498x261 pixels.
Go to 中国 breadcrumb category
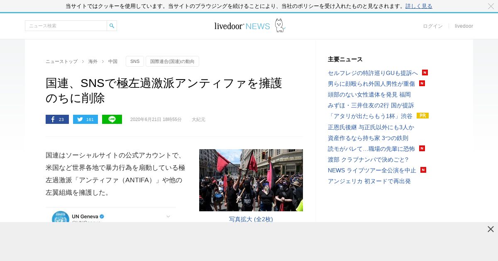pos(113,61)
